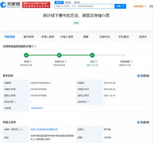Viewport: 153px width, 143px height.
Task: Expand the VIP会员 dropdown menu
Action: pos(140,6)
